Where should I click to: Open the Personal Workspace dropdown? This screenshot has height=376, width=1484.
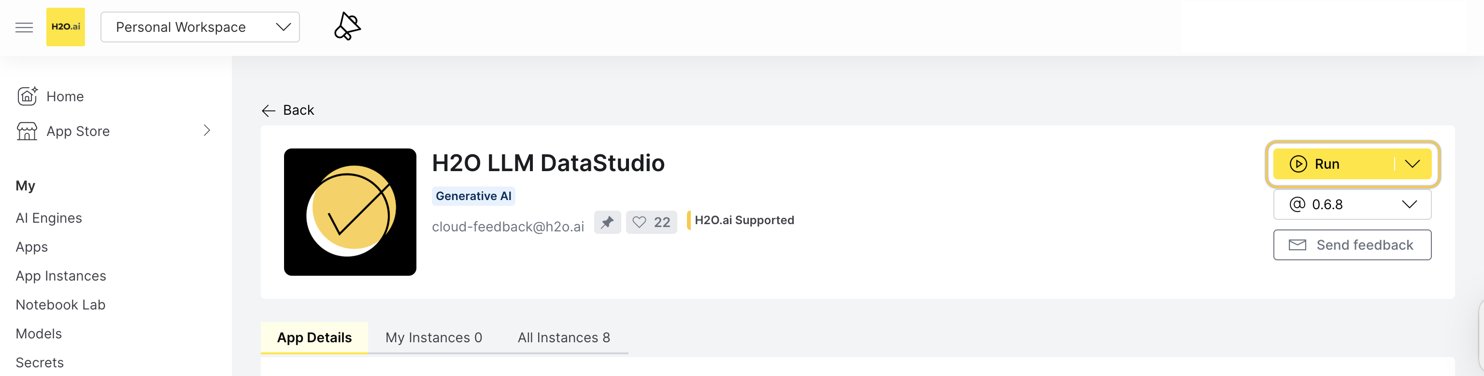click(x=200, y=27)
